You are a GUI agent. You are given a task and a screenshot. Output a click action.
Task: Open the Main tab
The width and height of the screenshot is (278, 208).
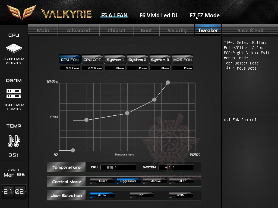[43, 30]
